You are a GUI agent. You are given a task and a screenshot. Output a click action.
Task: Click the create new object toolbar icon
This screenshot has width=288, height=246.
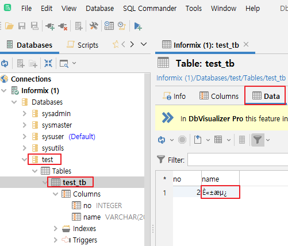(79, 26)
